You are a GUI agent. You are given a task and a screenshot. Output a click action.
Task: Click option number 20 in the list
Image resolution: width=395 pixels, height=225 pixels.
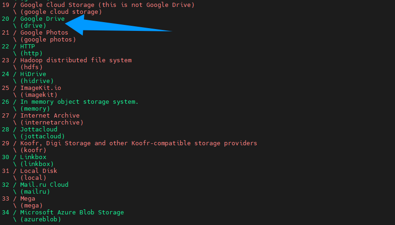[6, 19]
